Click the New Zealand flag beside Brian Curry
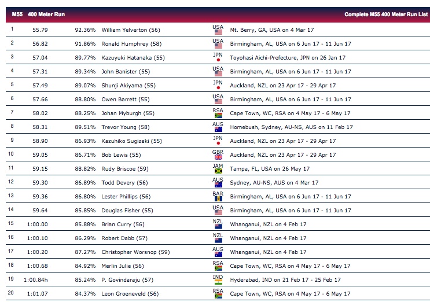The height and width of the screenshot is (302, 430). click(x=218, y=226)
